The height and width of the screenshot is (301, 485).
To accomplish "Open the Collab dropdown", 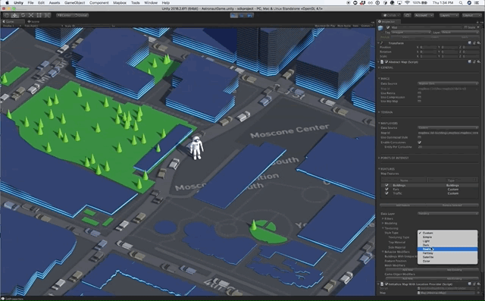I will pyautogui.click(x=391, y=15).
